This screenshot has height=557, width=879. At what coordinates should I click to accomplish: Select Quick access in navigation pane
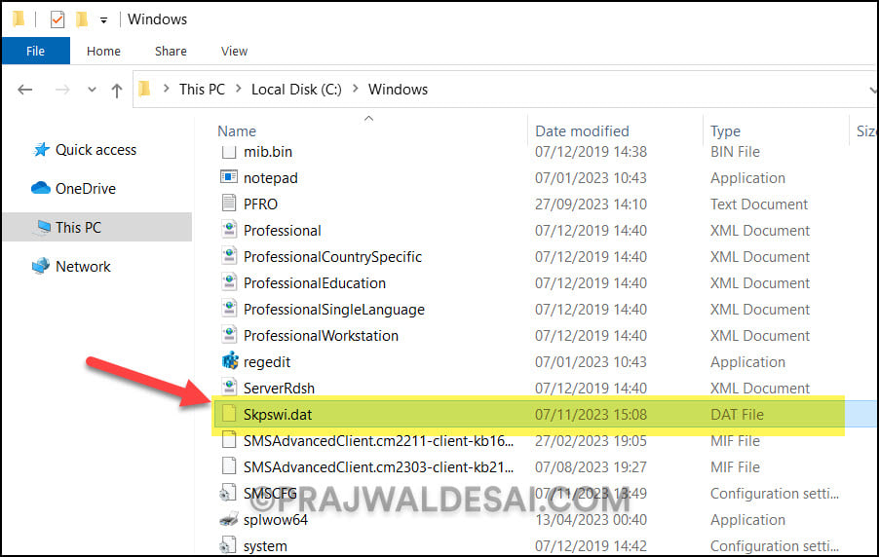[x=96, y=150]
